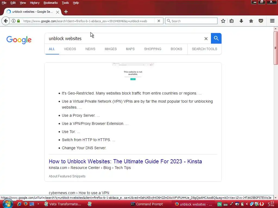The image size is (278, 208).
Task: Save page to Pocket icon
Action: (x=261, y=21)
